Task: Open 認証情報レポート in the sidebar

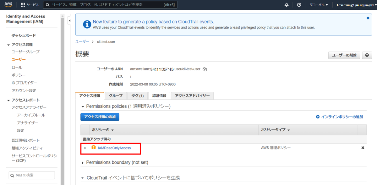Action: 26,140
